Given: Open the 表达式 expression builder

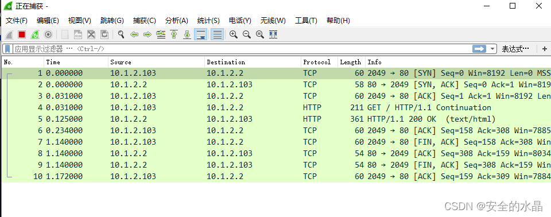Looking at the screenshot, I should tap(515, 49).
